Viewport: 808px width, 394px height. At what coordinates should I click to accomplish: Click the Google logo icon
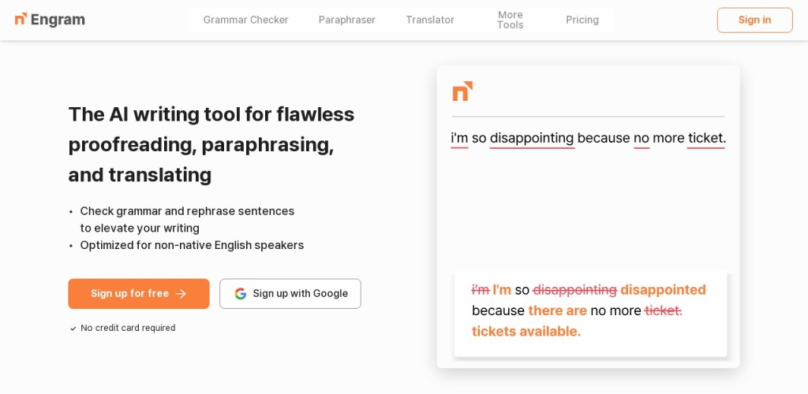(x=241, y=294)
